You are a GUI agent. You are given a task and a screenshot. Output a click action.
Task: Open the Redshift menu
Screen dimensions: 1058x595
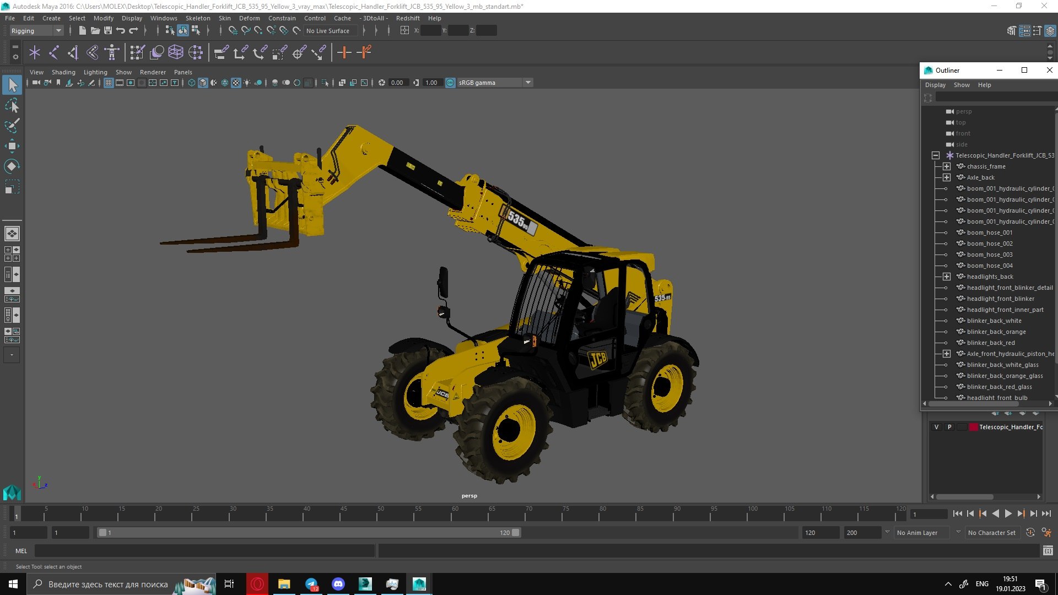click(408, 18)
